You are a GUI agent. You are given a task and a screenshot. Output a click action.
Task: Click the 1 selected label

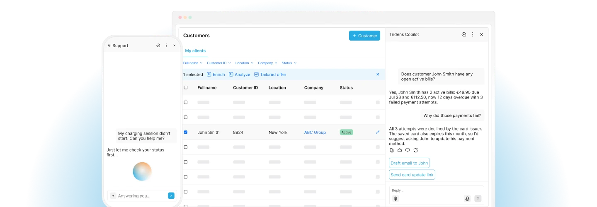pyautogui.click(x=193, y=75)
